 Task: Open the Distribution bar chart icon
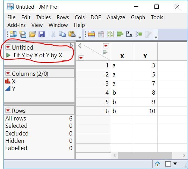[120, 34]
